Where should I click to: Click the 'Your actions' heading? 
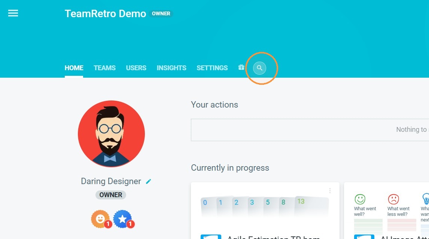[x=214, y=105]
